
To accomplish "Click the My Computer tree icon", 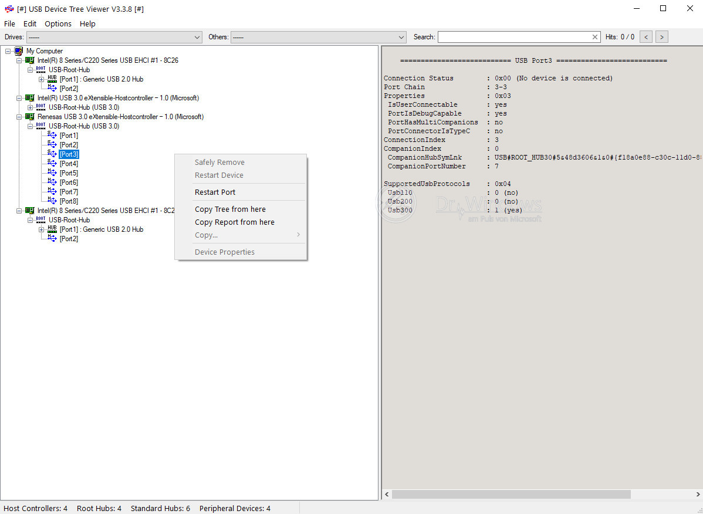I will 18,51.
